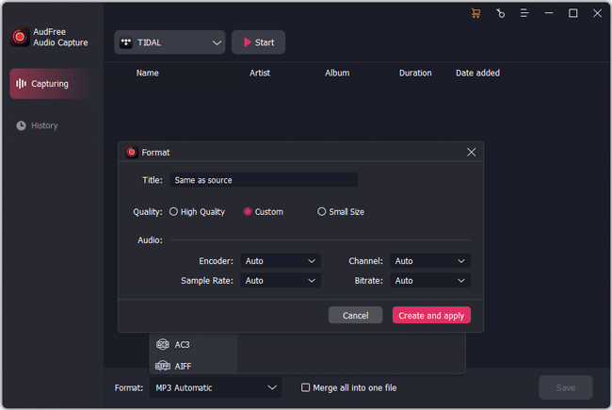Screen dimensions: 612x410
Task: Expand the Encoder dropdown
Action: [x=281, y=261]
